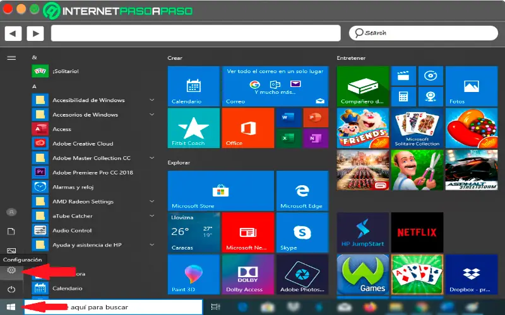
Task: Open Documents icon in the sidebar
Action: coord(11,231)
